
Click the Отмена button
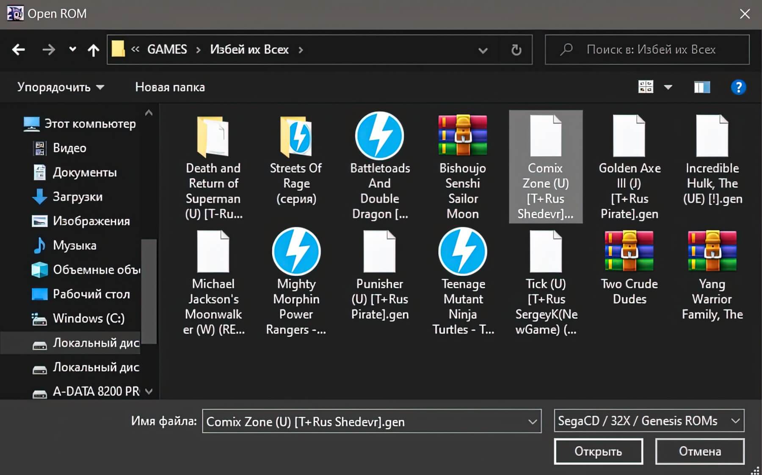700,451
